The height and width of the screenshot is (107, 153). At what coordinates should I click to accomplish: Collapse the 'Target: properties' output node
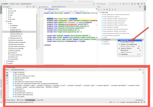pyautogui.click(x=10, y=72)
